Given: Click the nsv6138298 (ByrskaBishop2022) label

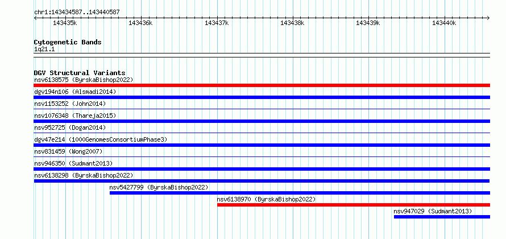Looking at the screenshot, I should pyautogui.click(x=84, y=175).
